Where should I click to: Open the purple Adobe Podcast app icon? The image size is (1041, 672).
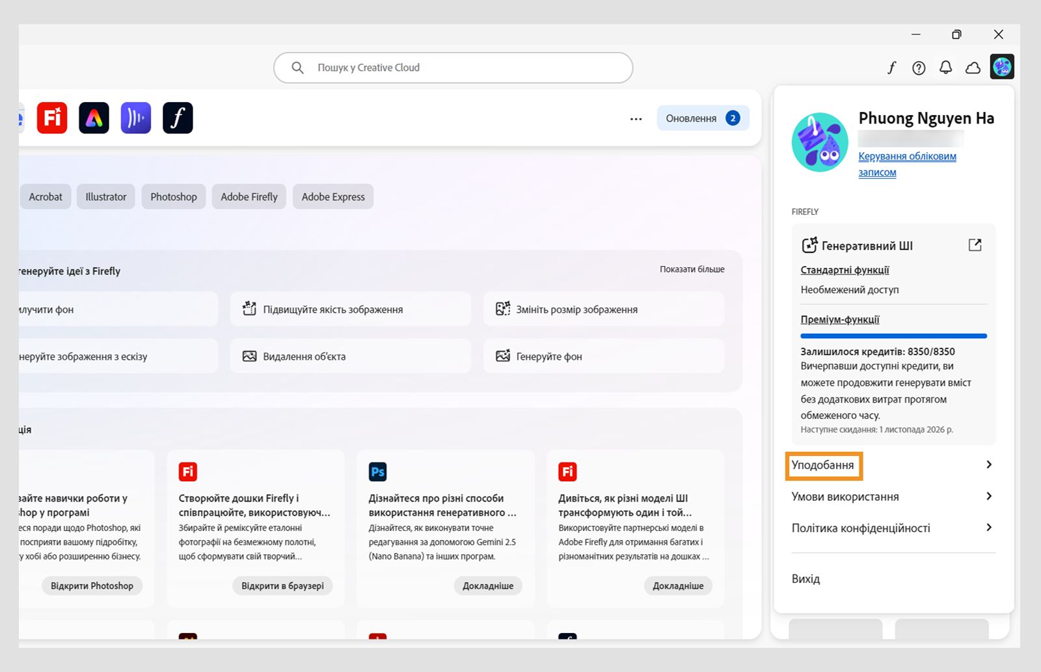[136, 118]
